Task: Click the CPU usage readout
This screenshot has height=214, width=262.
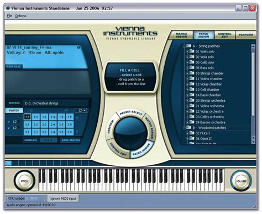Action: [25, 199]
